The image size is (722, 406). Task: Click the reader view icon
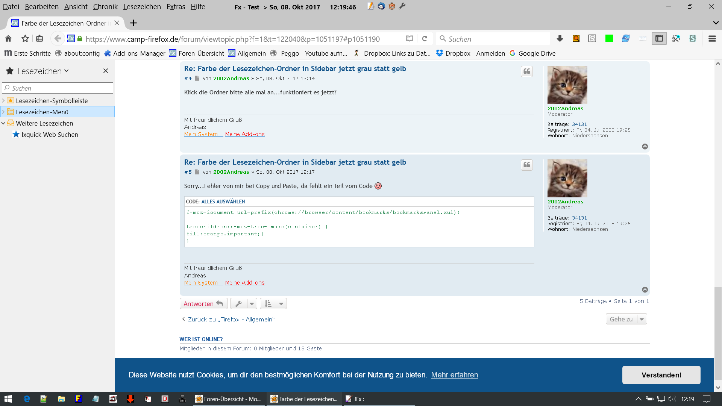pyautogui.click(x=410, y=39)
